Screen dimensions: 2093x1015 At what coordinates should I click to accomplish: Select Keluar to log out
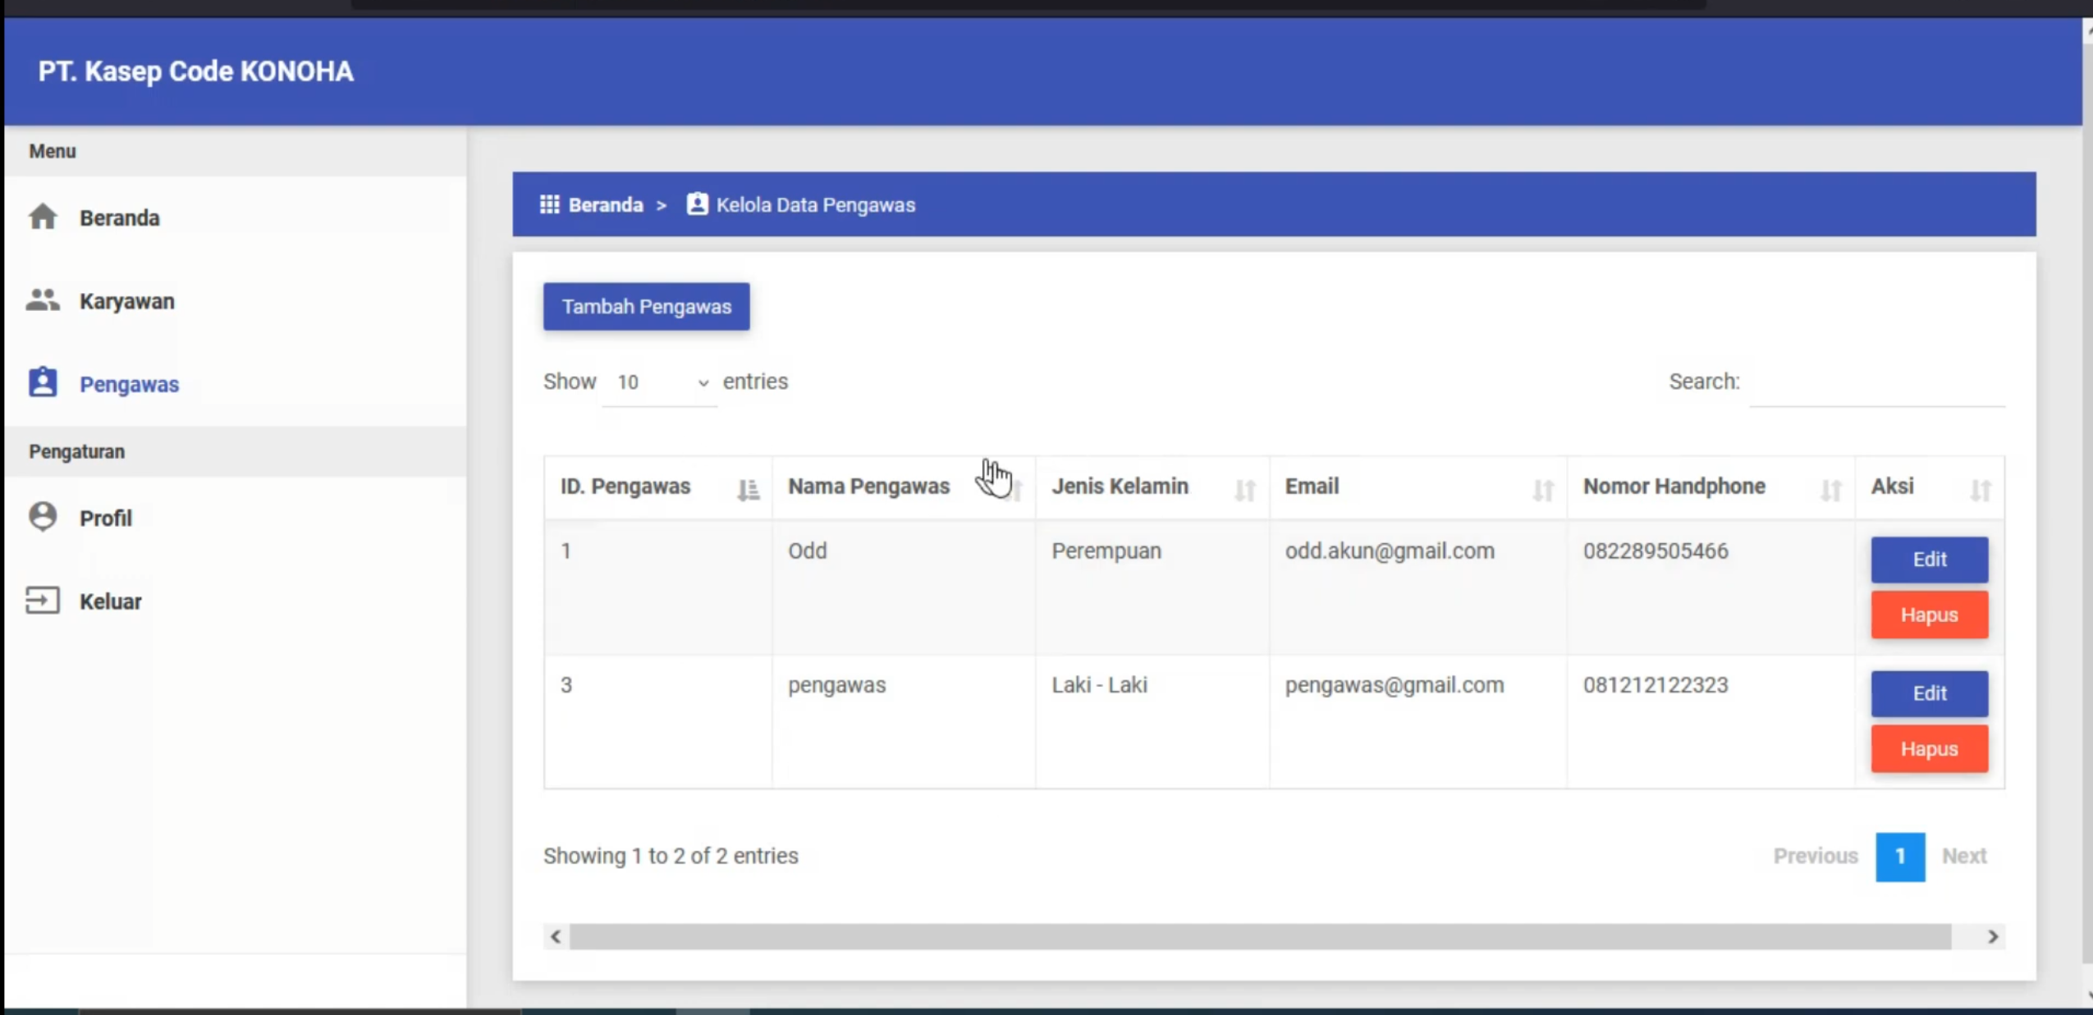coord(236,601)
